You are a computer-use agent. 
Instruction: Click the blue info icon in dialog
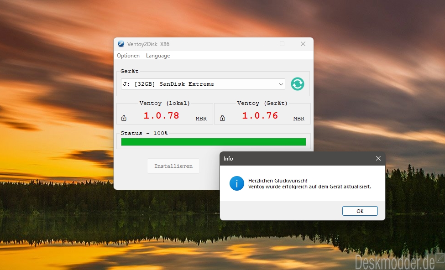[x=237, y=183]
